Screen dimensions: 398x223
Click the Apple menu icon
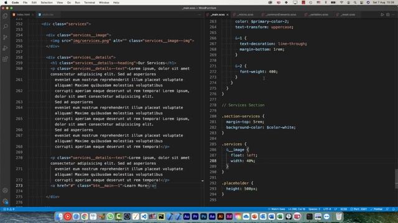tap(6, 2)
